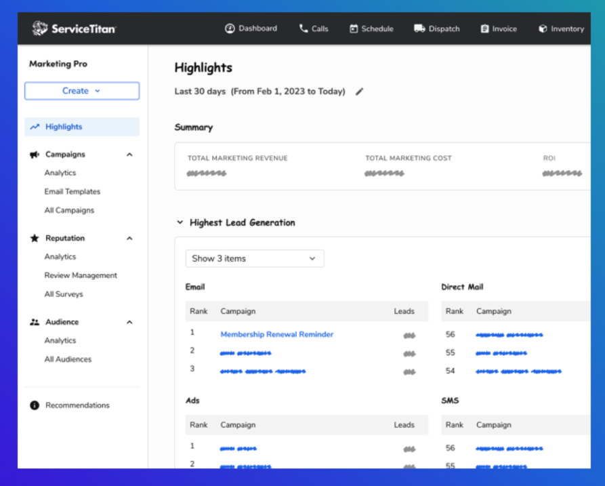This screenshot has height=486, width=605.
Task: Collapse the Highest Lead Generation section
Action: [180, 222]
